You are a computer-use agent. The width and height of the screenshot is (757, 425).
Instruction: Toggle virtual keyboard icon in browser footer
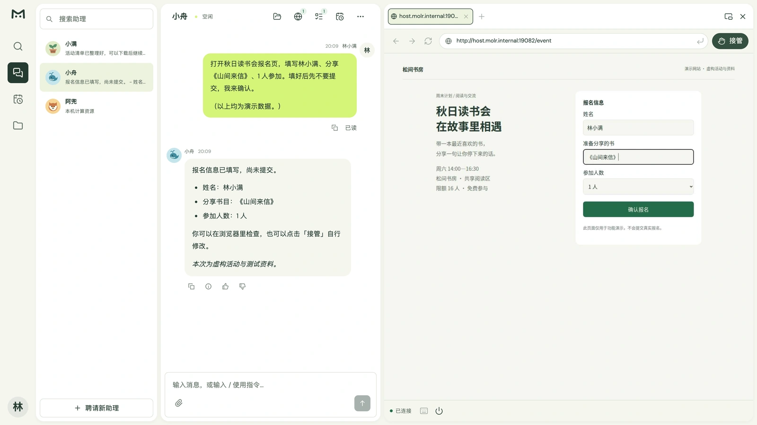(x=424, y=411)
